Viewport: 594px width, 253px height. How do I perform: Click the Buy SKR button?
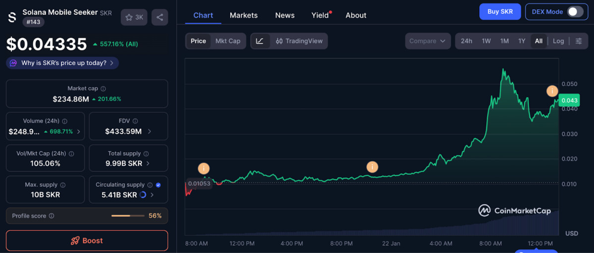pyautogui.click(x=500, y=11)
